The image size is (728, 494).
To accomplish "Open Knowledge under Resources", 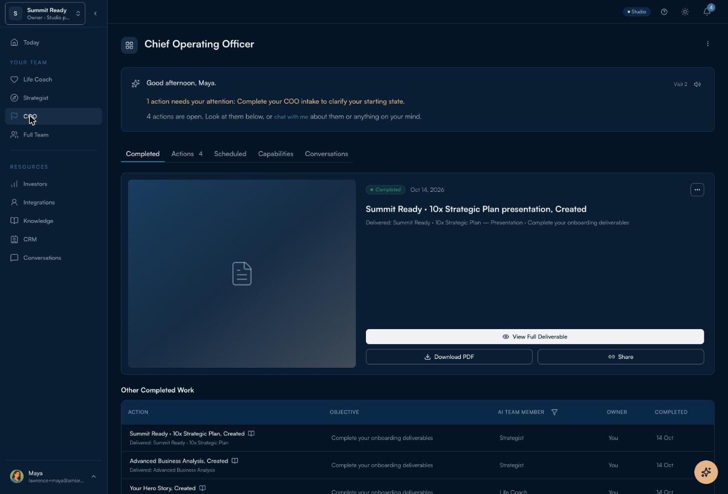I will [x=54, y=221].
